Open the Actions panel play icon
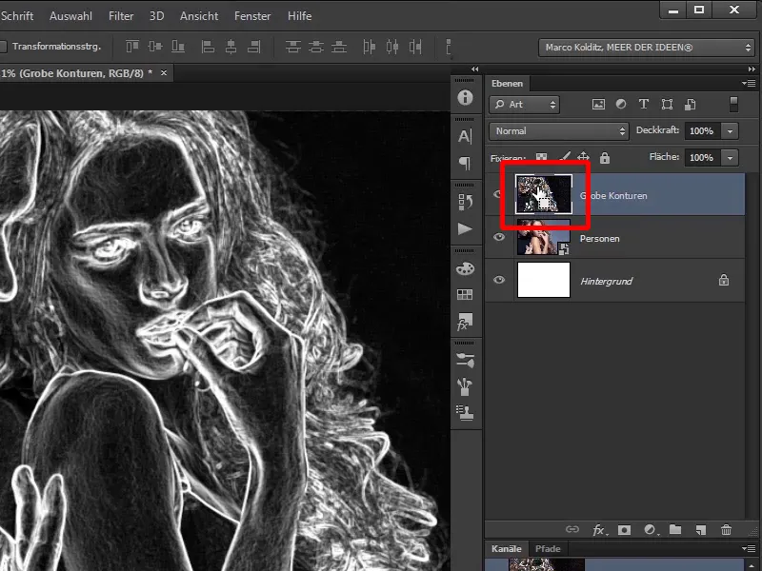 point(465,228)
